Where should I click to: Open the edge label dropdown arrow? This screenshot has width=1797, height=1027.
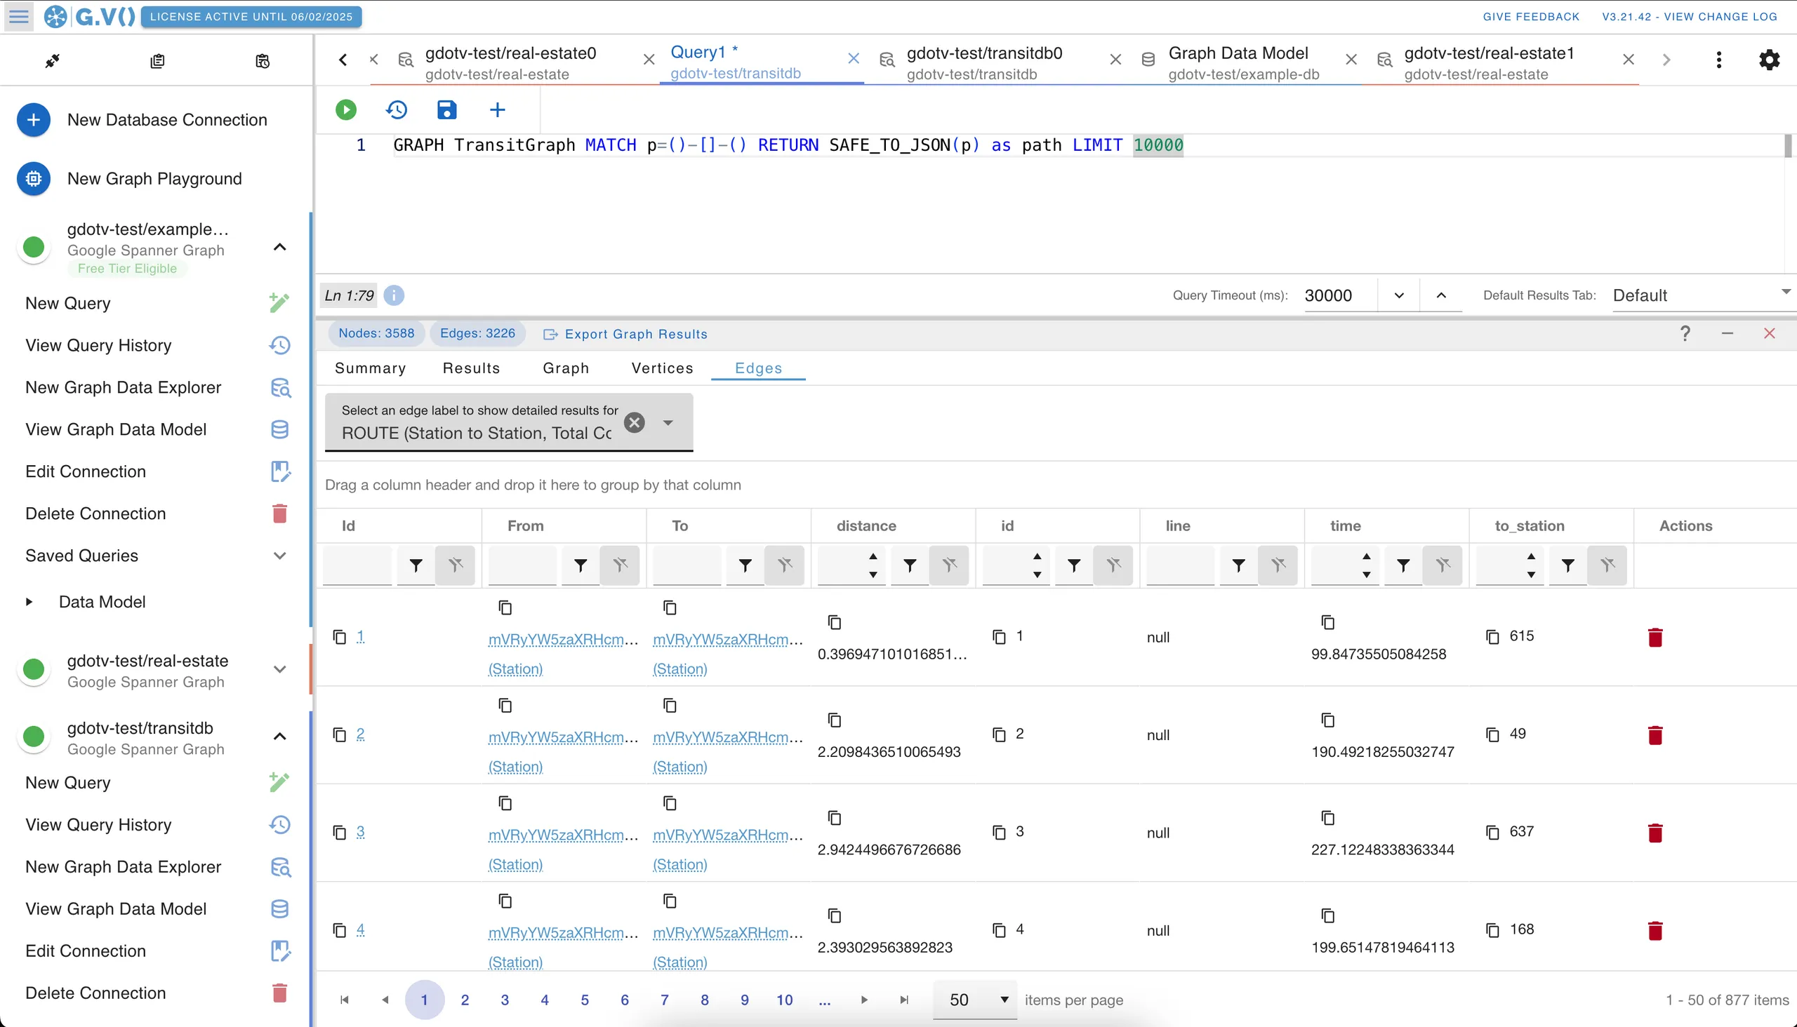pyautogui.click(x=668, y=422)
